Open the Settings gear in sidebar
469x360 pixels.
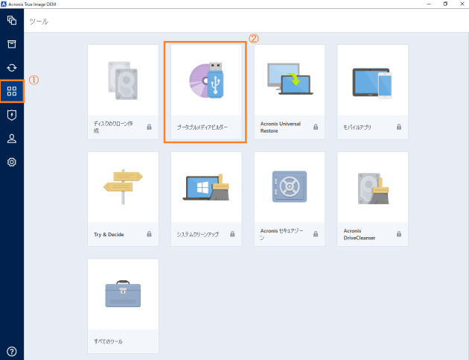click(x=12, y=162)
